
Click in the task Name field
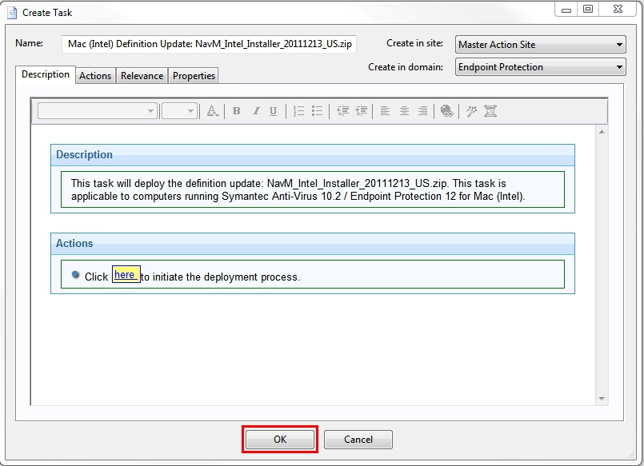tap(210, 44)
